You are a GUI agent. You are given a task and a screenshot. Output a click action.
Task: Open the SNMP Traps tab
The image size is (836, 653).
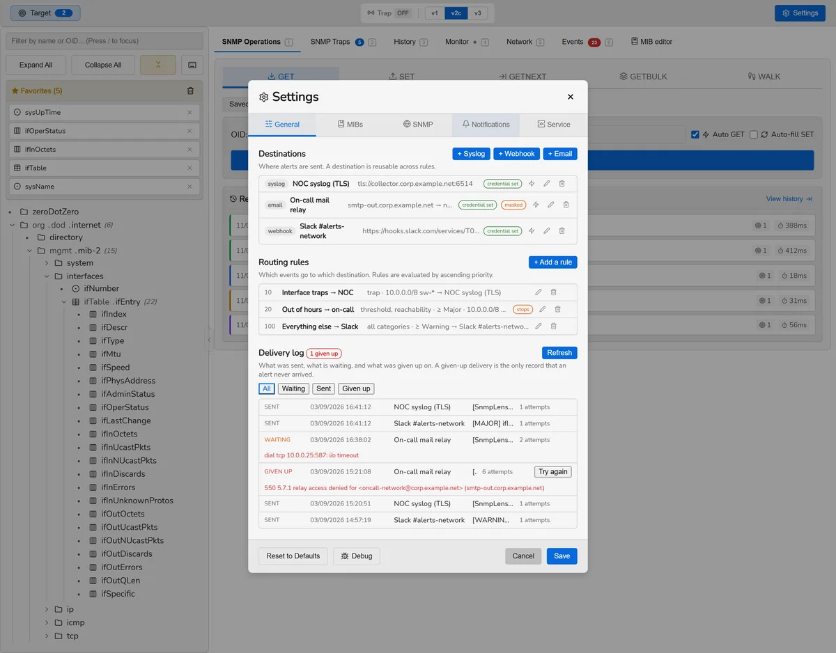click(x=343, y=42)
